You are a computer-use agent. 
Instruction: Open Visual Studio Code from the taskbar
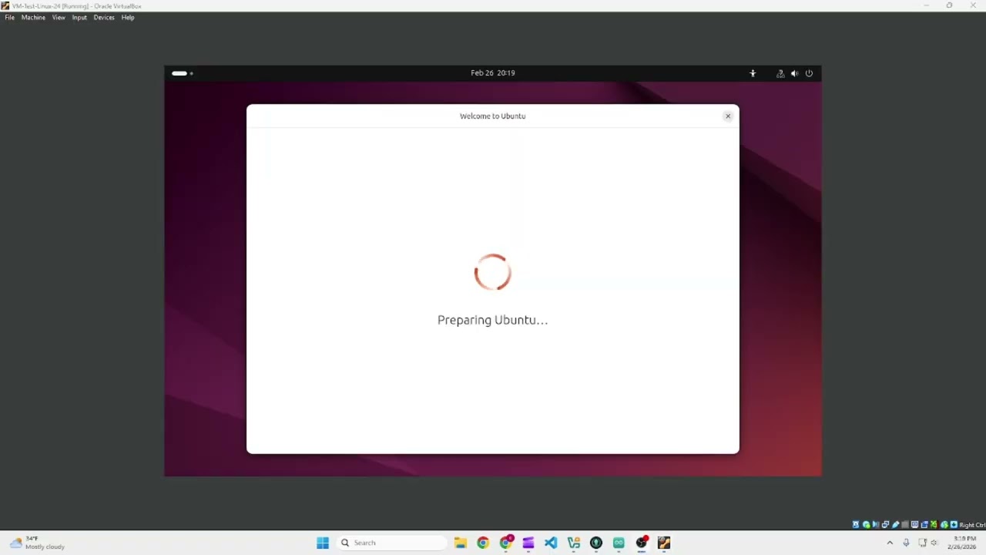[551, 543]
